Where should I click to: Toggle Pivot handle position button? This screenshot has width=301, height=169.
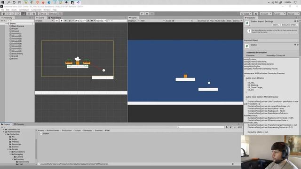(x=43, y=14)
